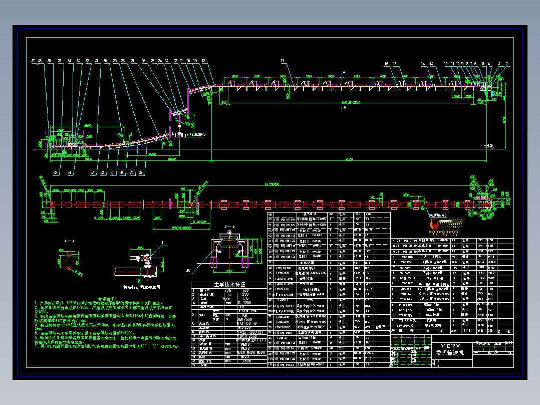This screenshot has width=540, height=405.
Task: Click the 600 t/h capacity value
Action: click(245, 291)
